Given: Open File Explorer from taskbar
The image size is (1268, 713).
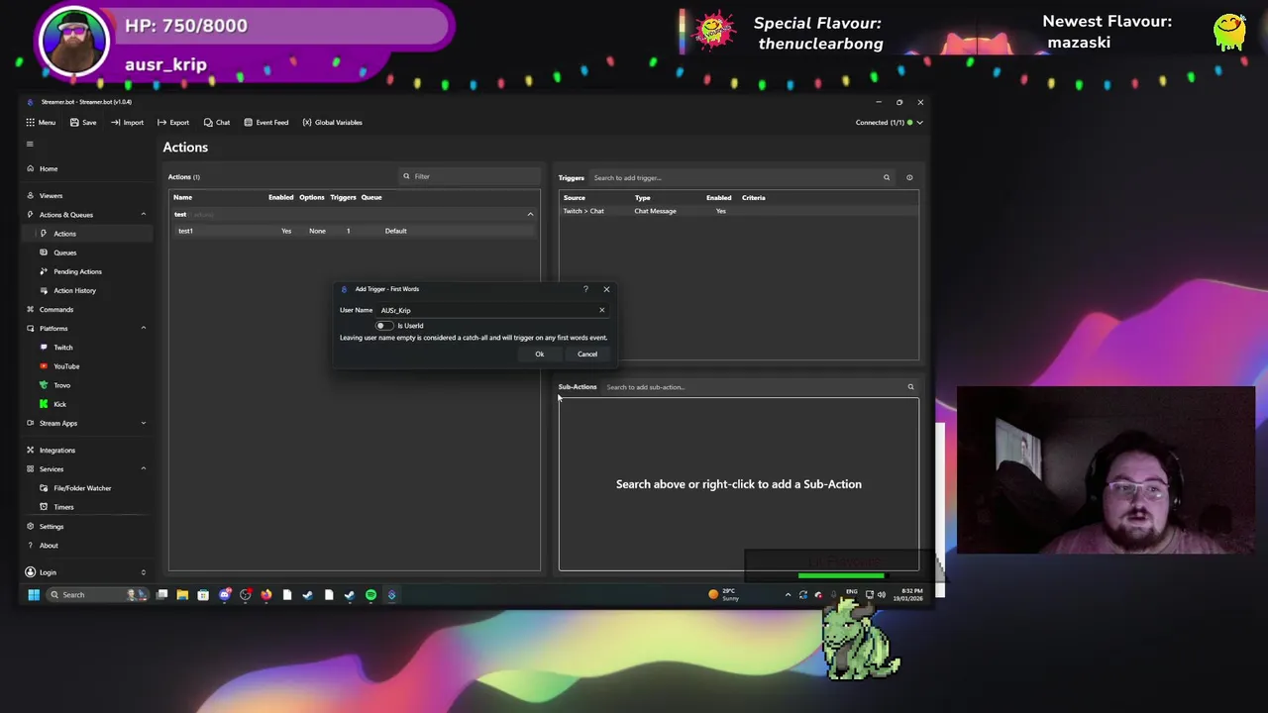Looking at the screenshot, I should (182, 595).
